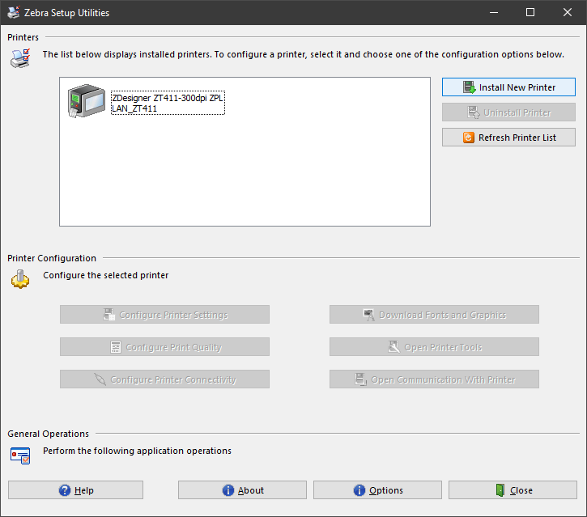This screenshot has width=587, height=517.
Task: Click the Install New Printer button
Action: [x=508, y=87]
